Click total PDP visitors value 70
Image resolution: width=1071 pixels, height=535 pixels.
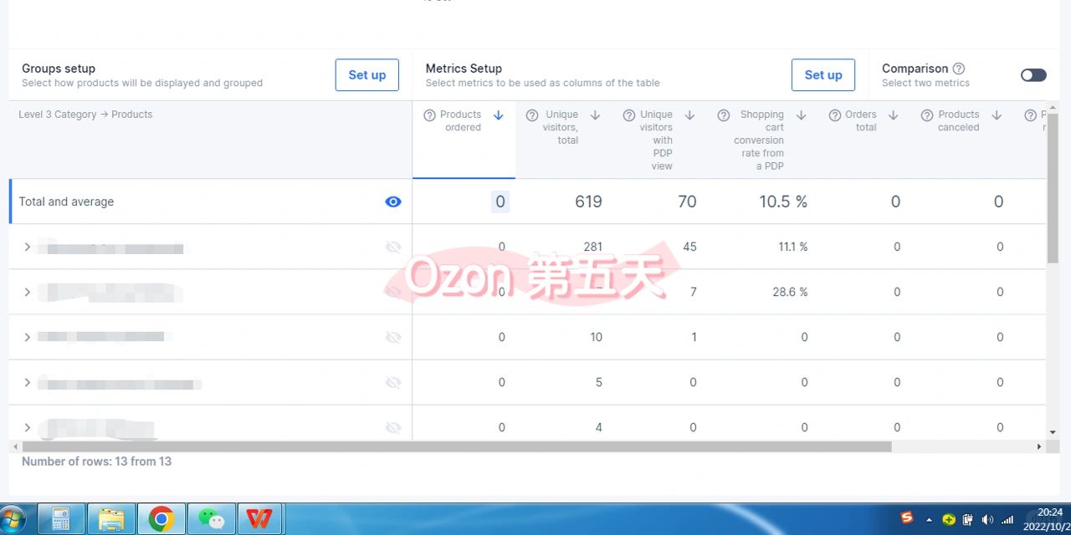687,201
